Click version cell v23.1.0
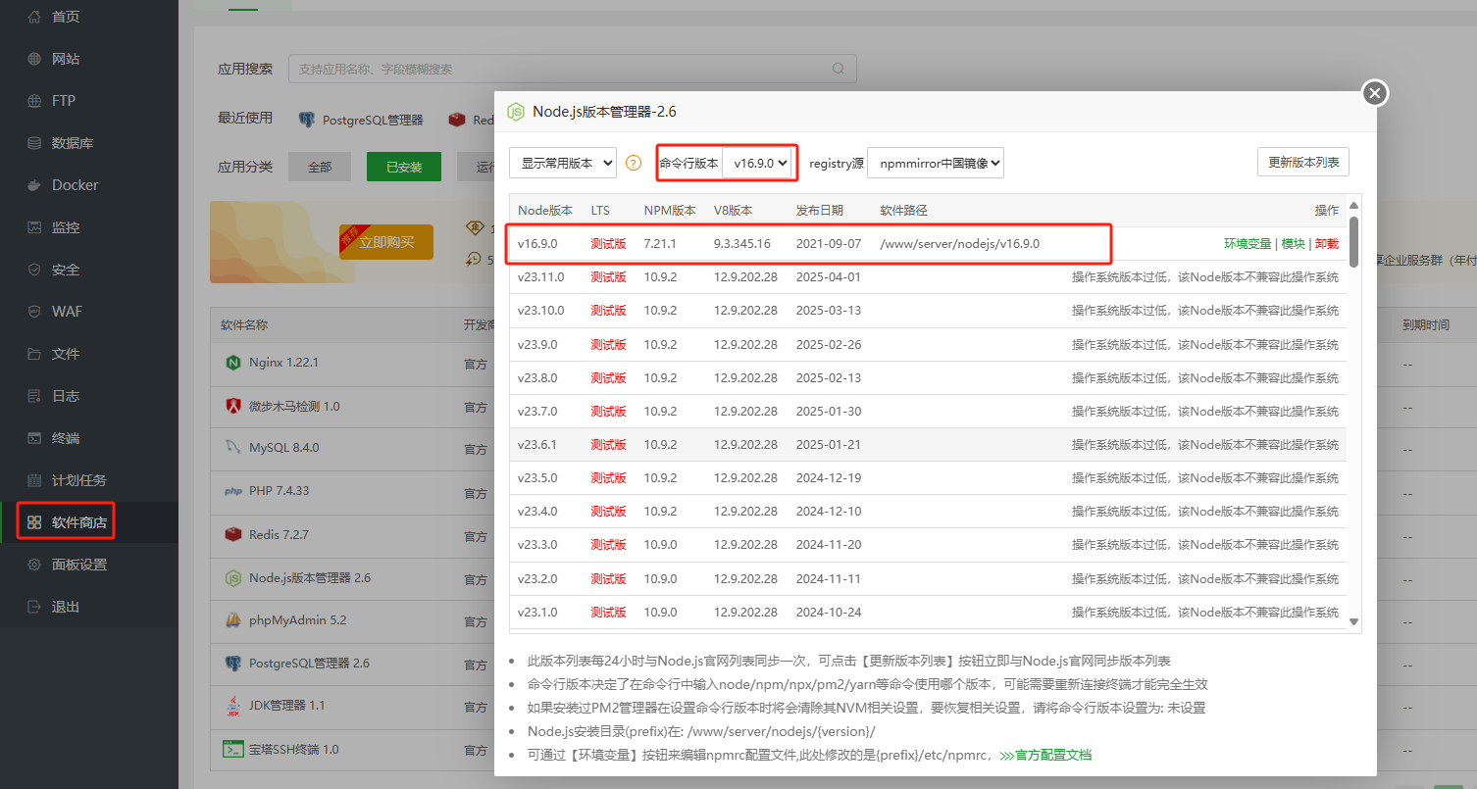Viewport: 1477px width, 789px height. click(537, 612)
